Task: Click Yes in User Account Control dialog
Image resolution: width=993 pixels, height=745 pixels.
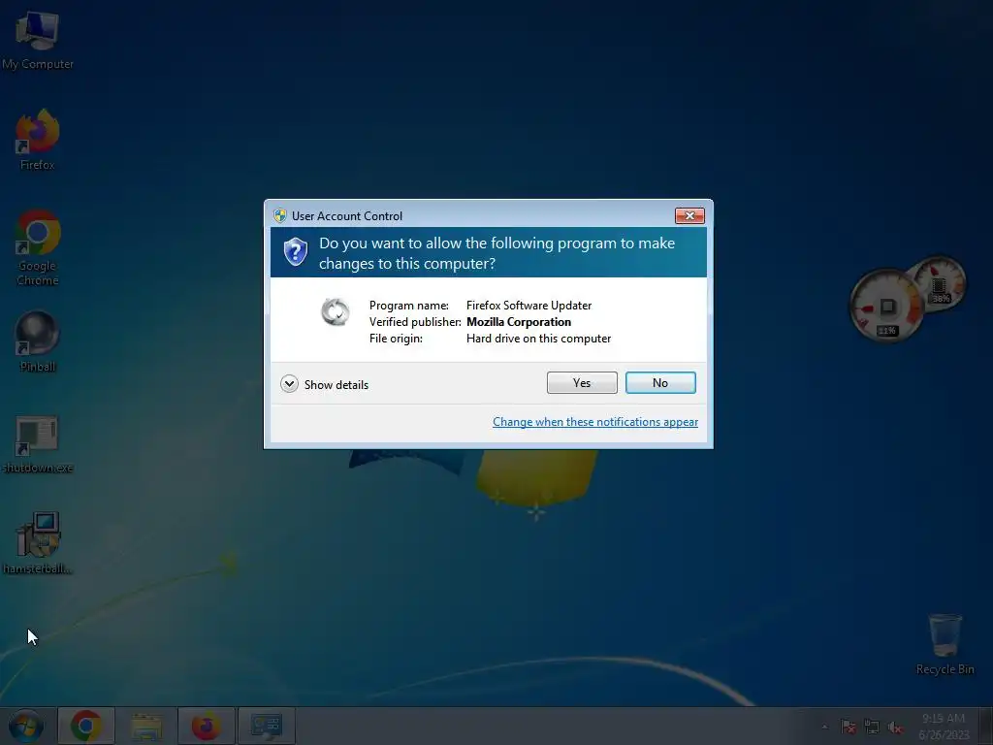Action: coord(582,382)
